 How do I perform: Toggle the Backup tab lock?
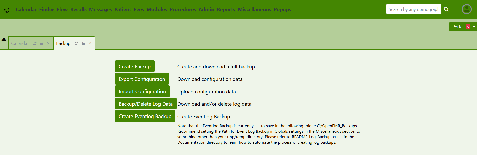point(83,43)
